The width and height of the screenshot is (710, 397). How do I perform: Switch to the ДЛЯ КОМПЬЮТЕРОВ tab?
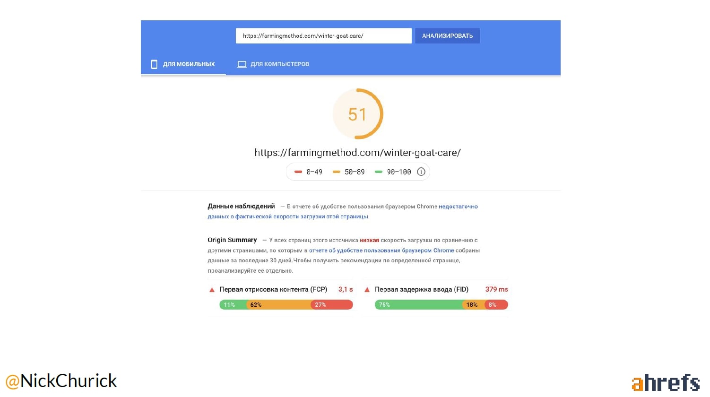coord(274,64)
